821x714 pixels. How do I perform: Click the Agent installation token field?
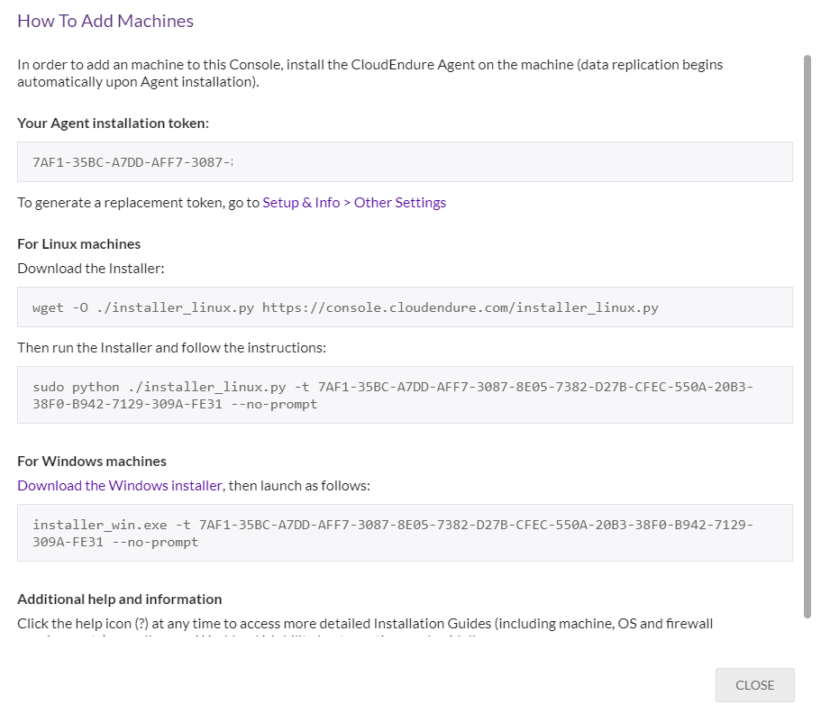tap(405, 162)
